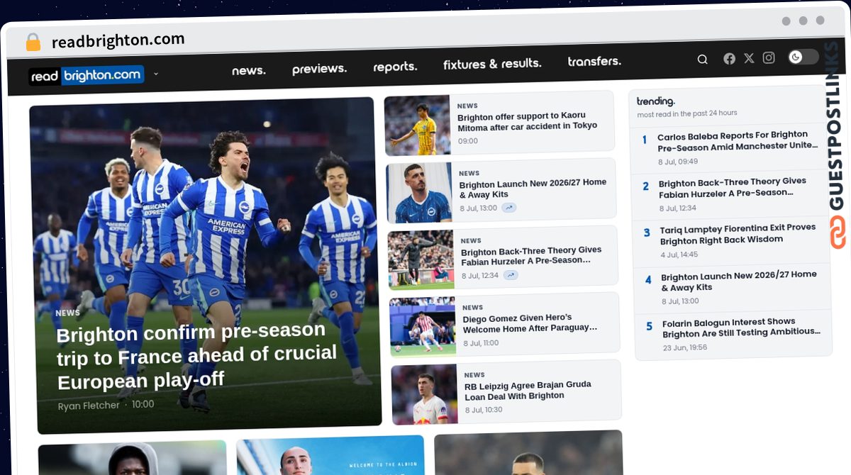Click the 4 Jul, 14:45 timestamp
The image size is (851, 475).
pos(679,255)
